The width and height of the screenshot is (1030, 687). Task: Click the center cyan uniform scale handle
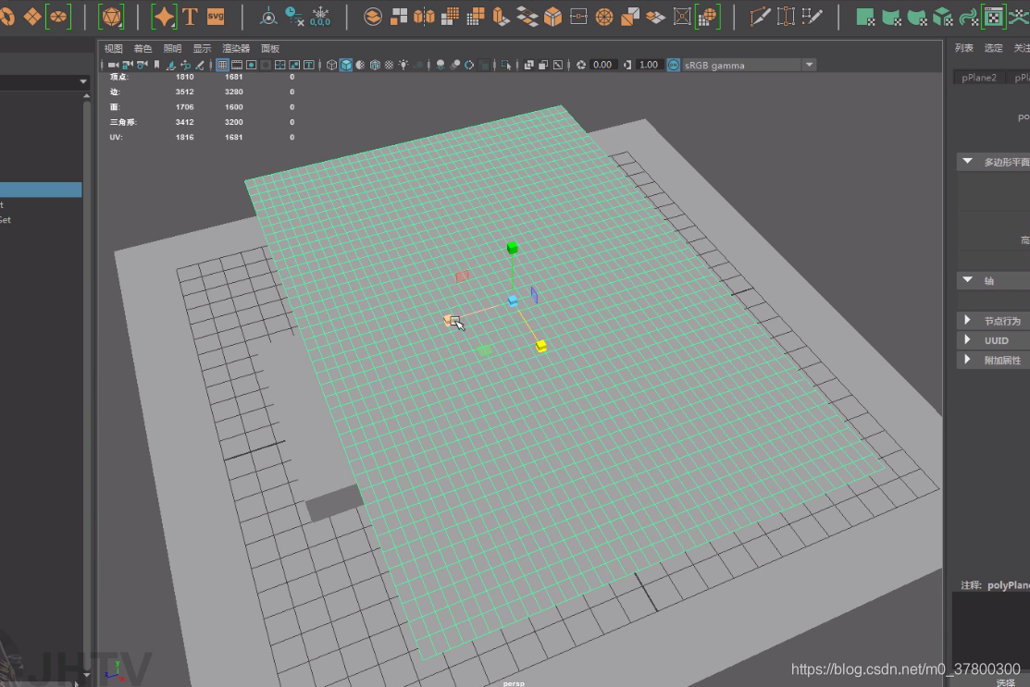point(513,301)
